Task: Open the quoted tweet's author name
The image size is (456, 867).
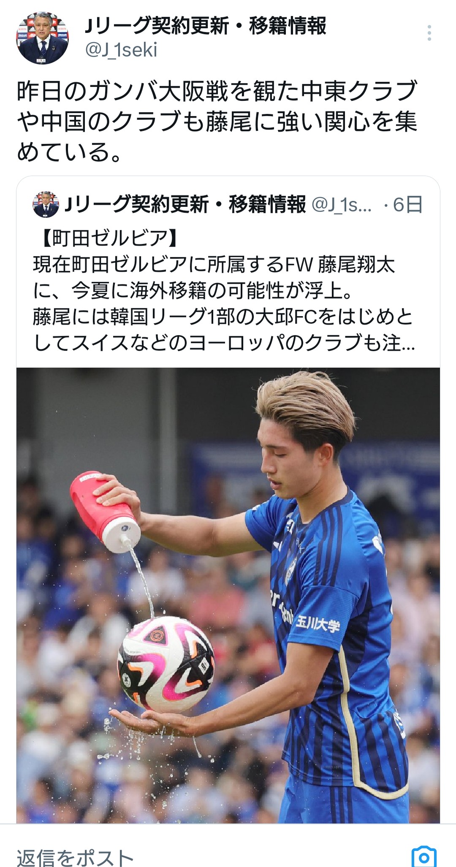Action: (x=185, y=205)
